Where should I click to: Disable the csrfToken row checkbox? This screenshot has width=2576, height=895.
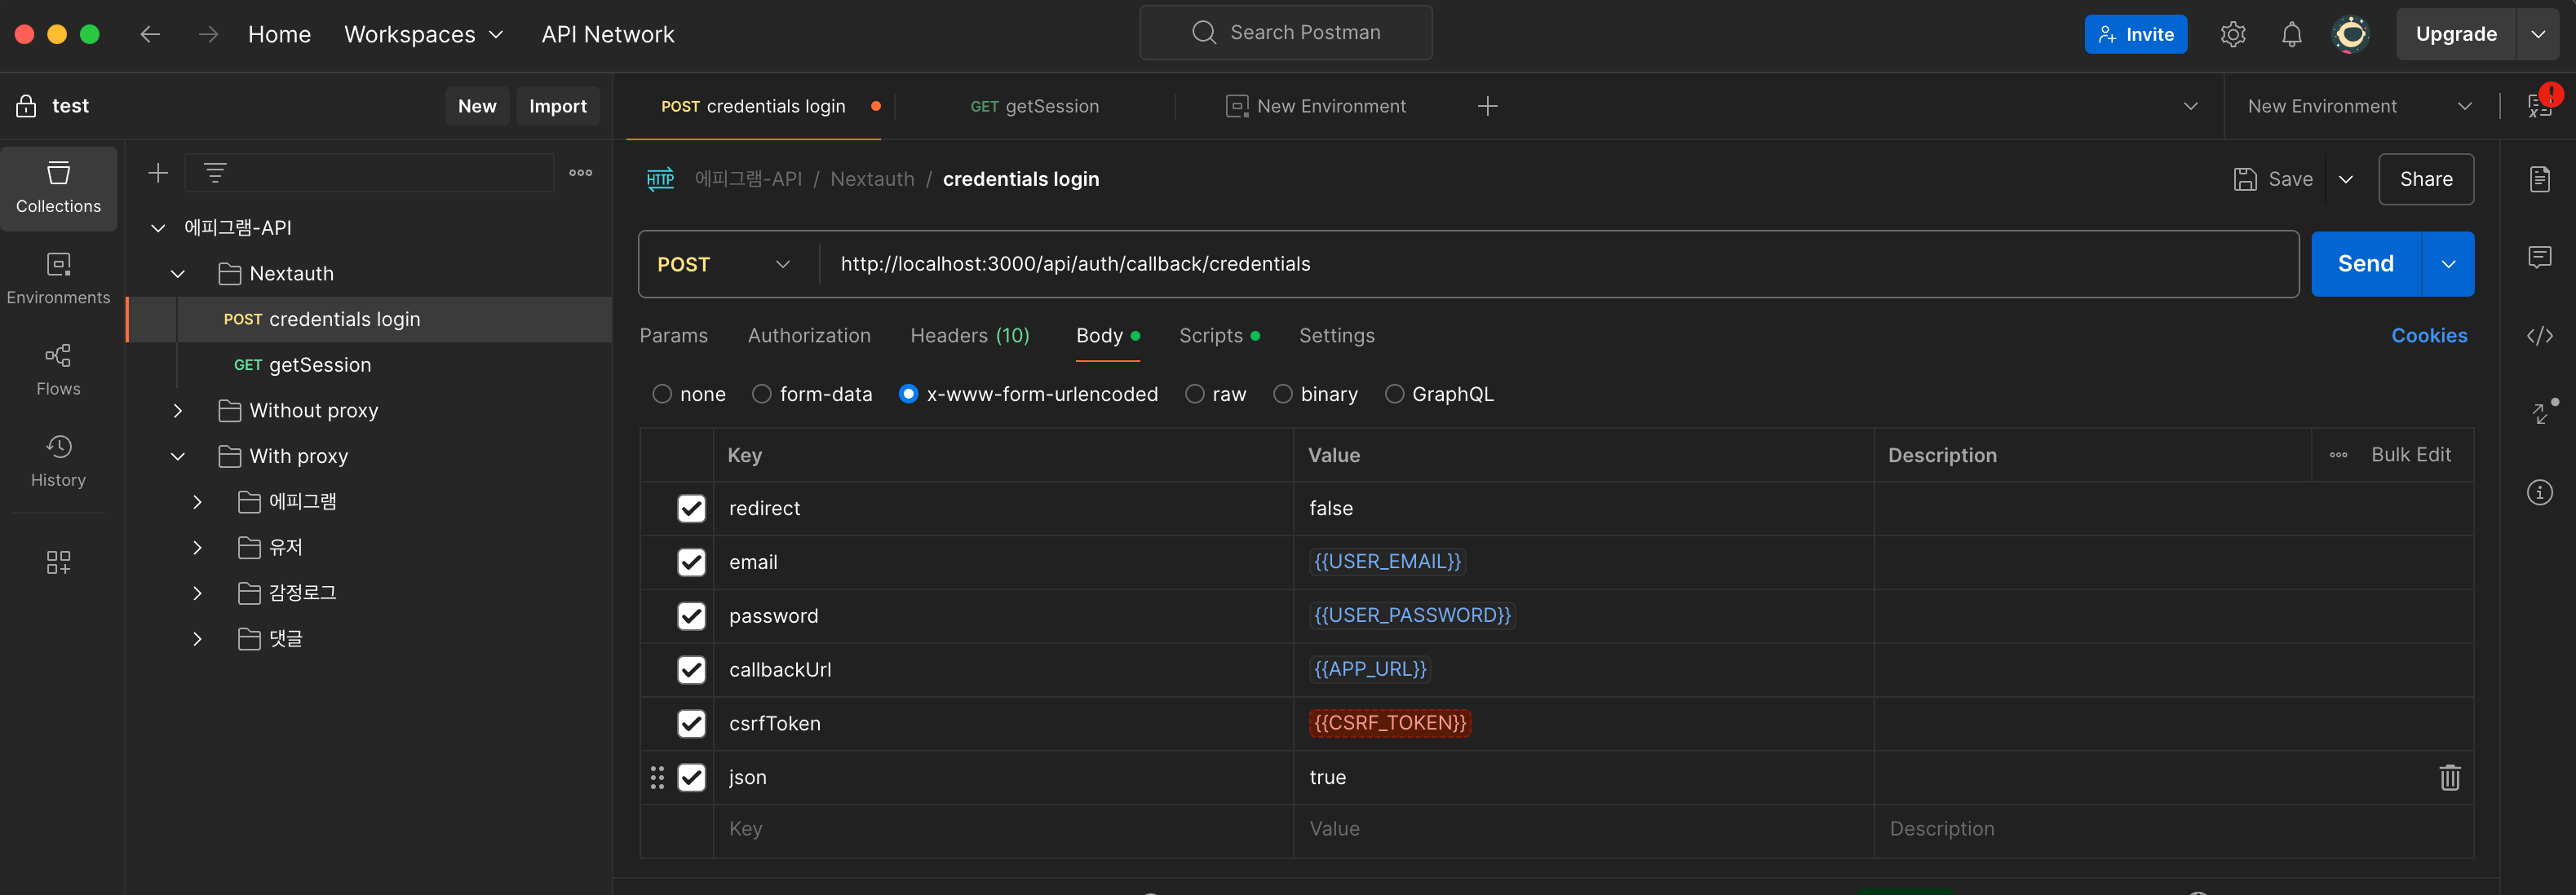[691, 723]
